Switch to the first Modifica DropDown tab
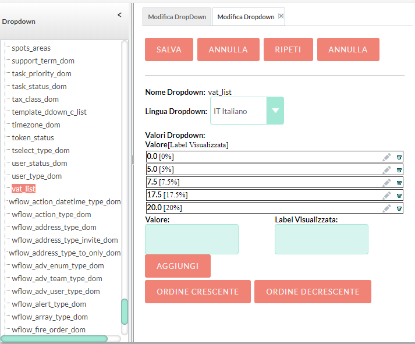 (177, 17)
